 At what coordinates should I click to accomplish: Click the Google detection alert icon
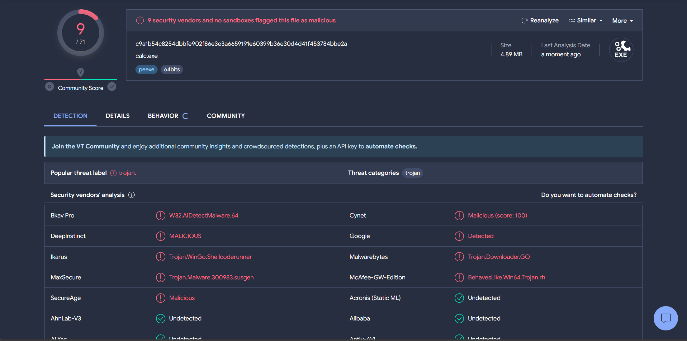459,236
